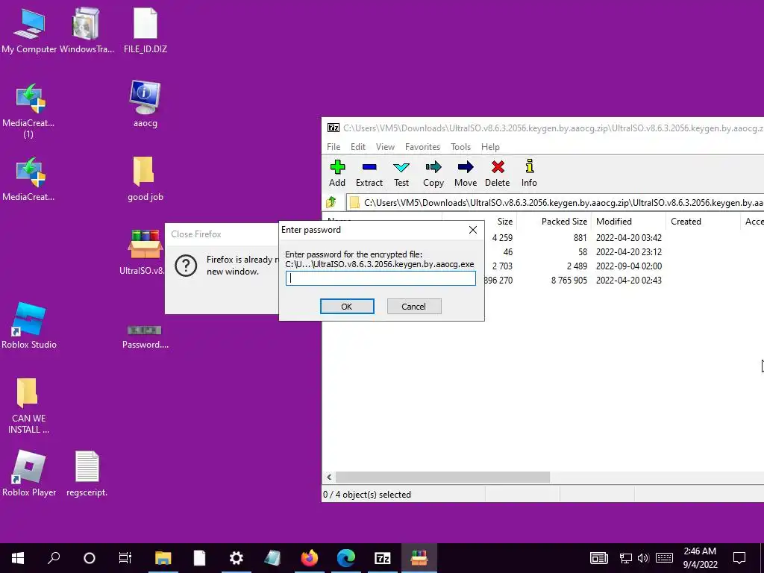Focus the password input field
764x573 pixels.
(381, 278)
